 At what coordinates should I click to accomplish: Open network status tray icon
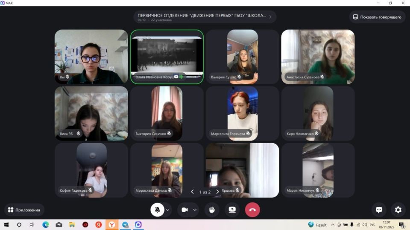(358, 224)
